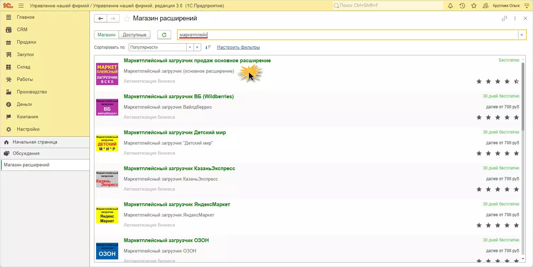Toggle sort direction icon
Image resolution: width=533 pixels, height=267 pixels.
208,47
